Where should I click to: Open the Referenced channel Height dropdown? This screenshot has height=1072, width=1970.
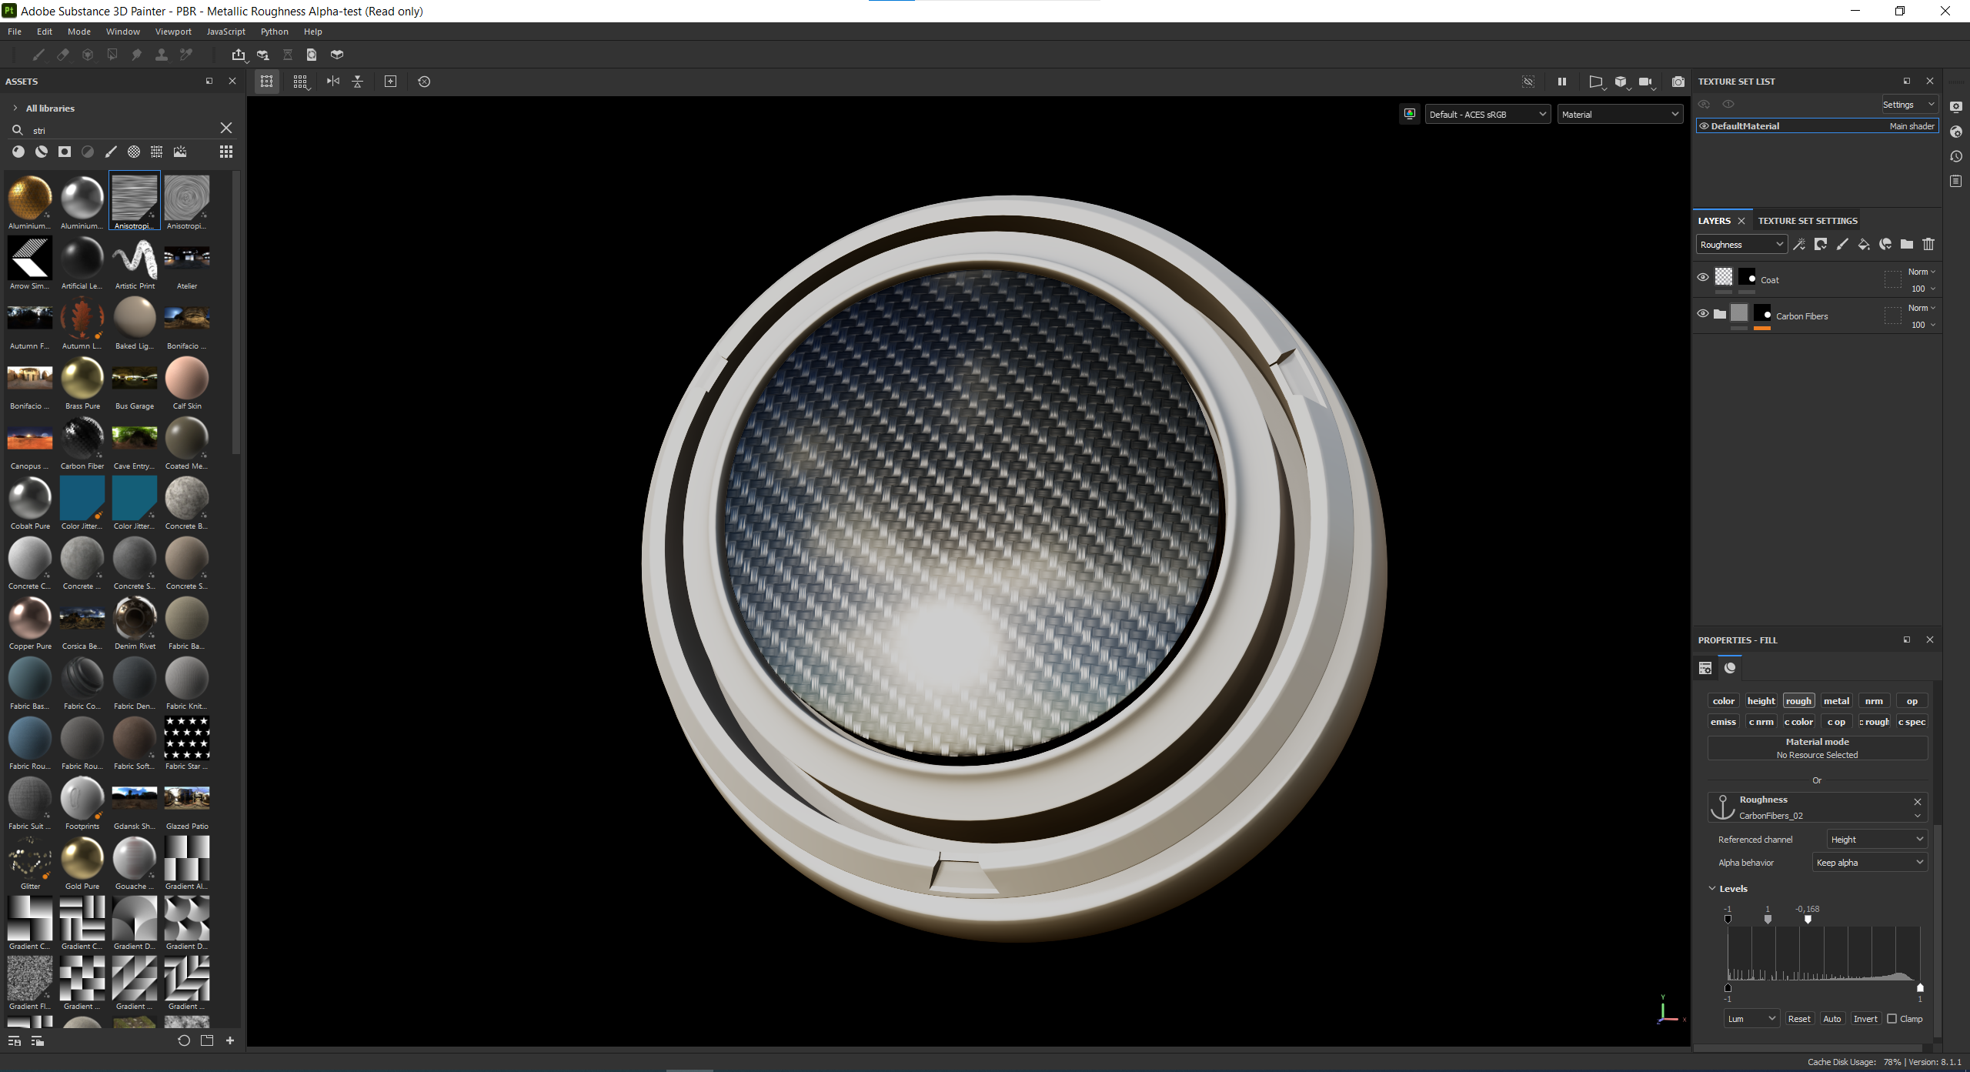coord(1876,839)
